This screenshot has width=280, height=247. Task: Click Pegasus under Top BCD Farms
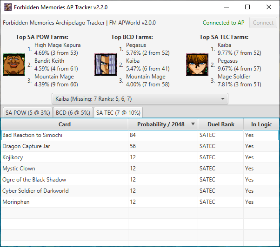[148, 49]
